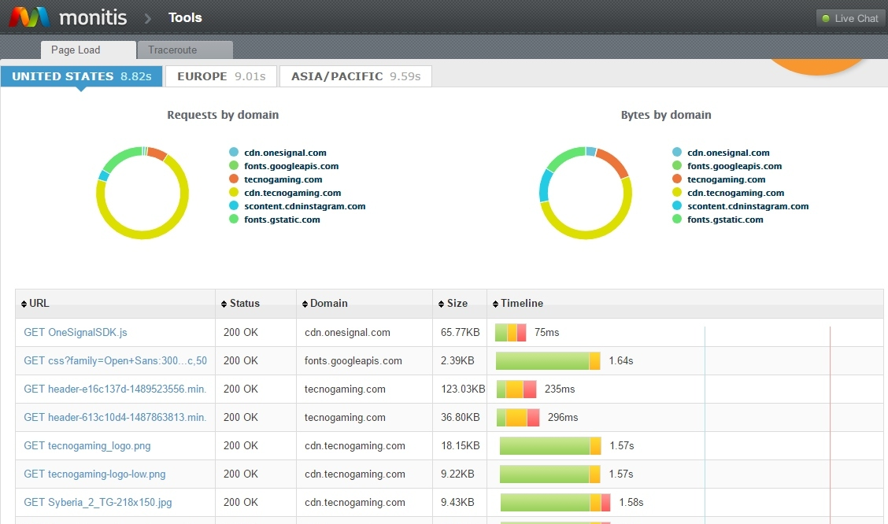Click the 36.80KB size cell
This screenshot has height=524, width=888.
tap(460, 417)
